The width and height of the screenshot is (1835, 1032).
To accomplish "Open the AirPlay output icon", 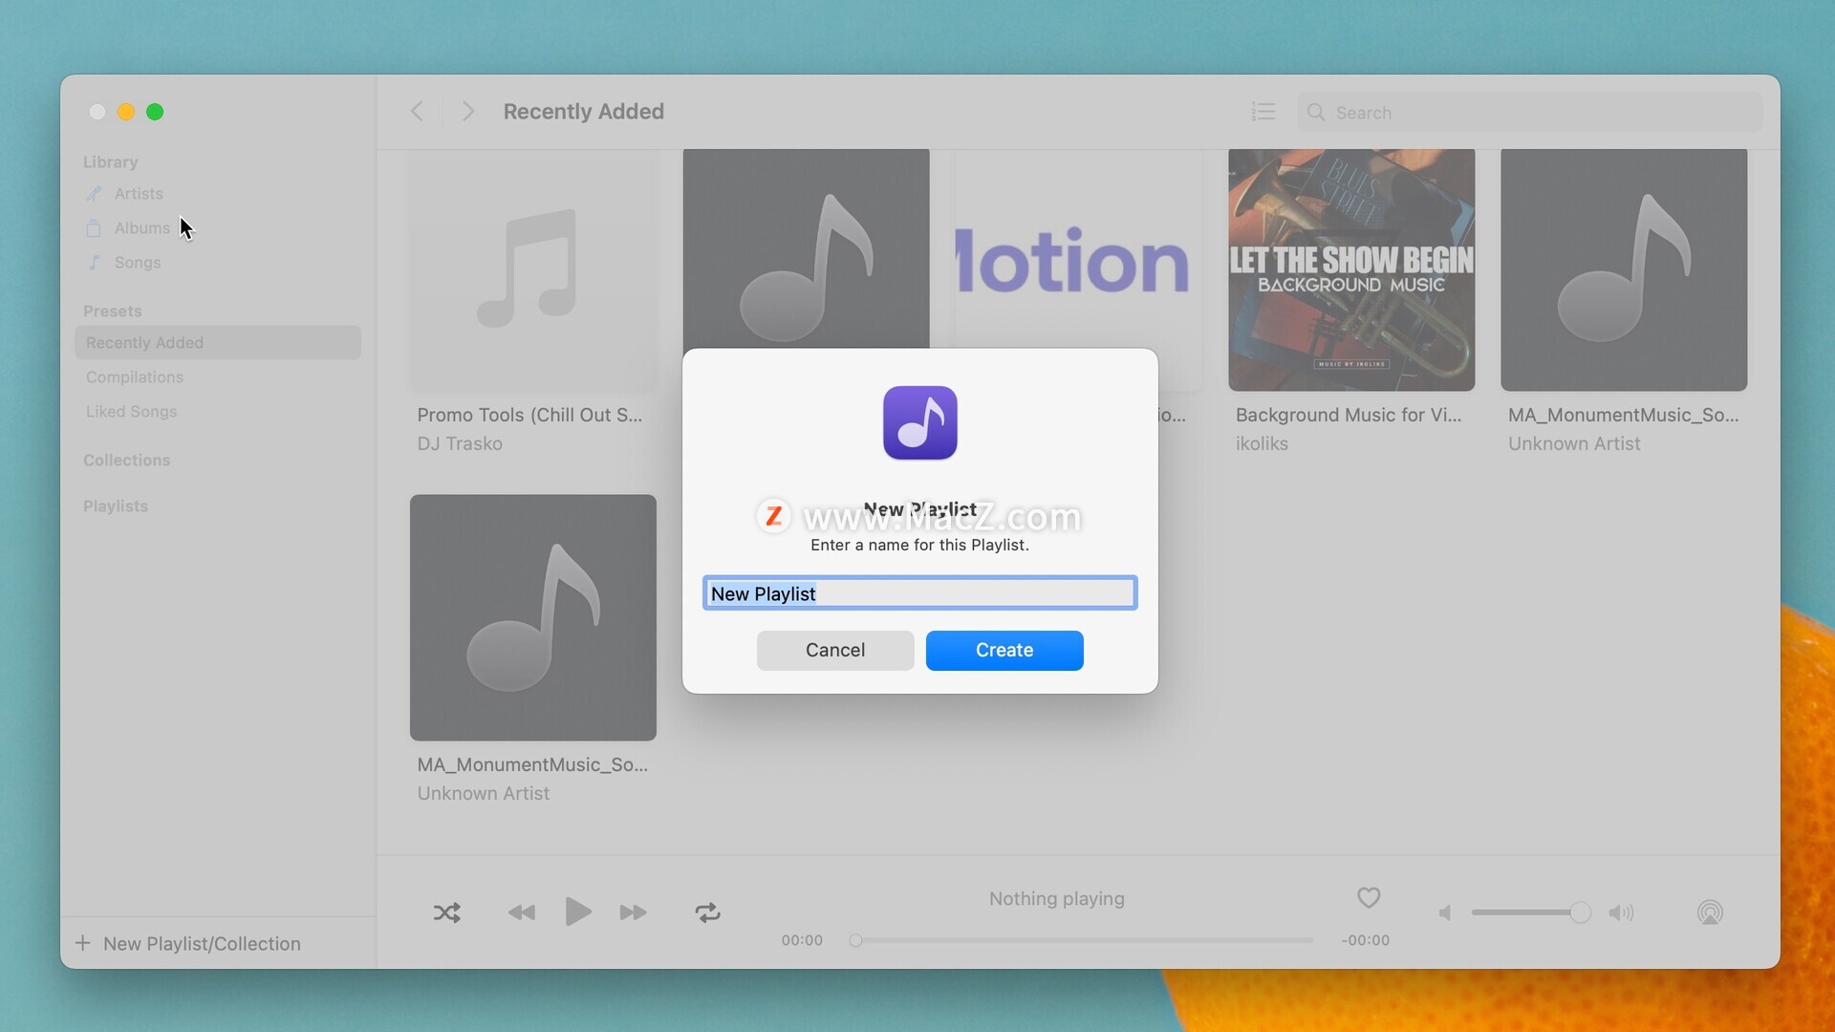I will (1710, 913).
